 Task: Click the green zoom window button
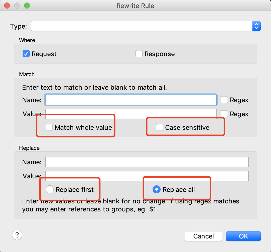pos(27,6)
